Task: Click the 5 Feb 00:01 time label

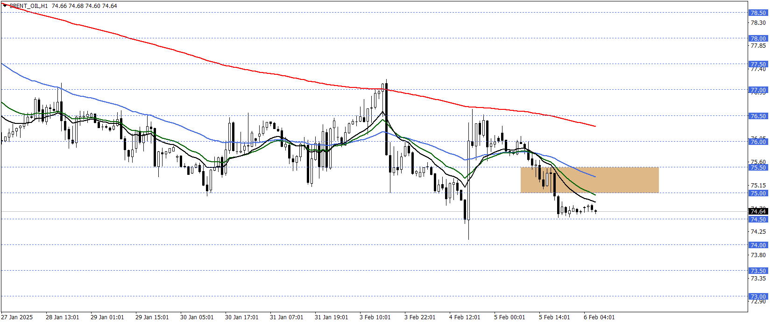Action: (x=509, y=317)
